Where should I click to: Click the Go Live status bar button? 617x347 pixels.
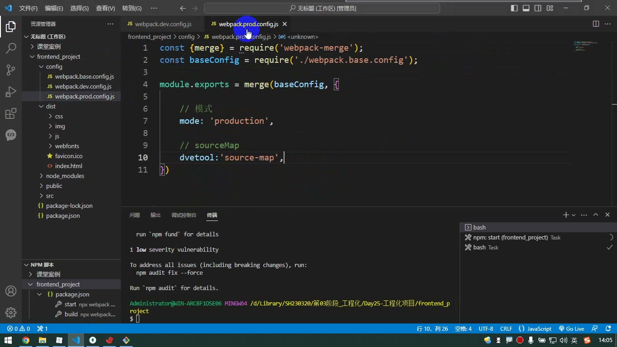pos(571,328)
